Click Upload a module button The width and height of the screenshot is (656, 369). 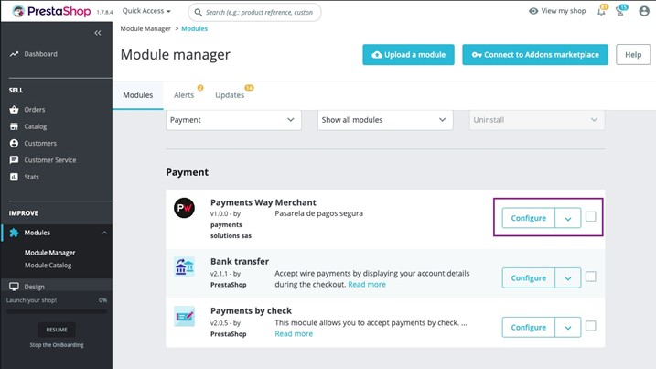[408, 55]
